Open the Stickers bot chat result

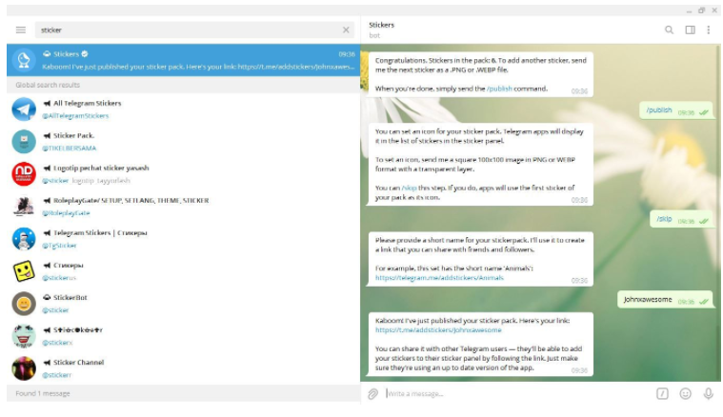point(184,60)
